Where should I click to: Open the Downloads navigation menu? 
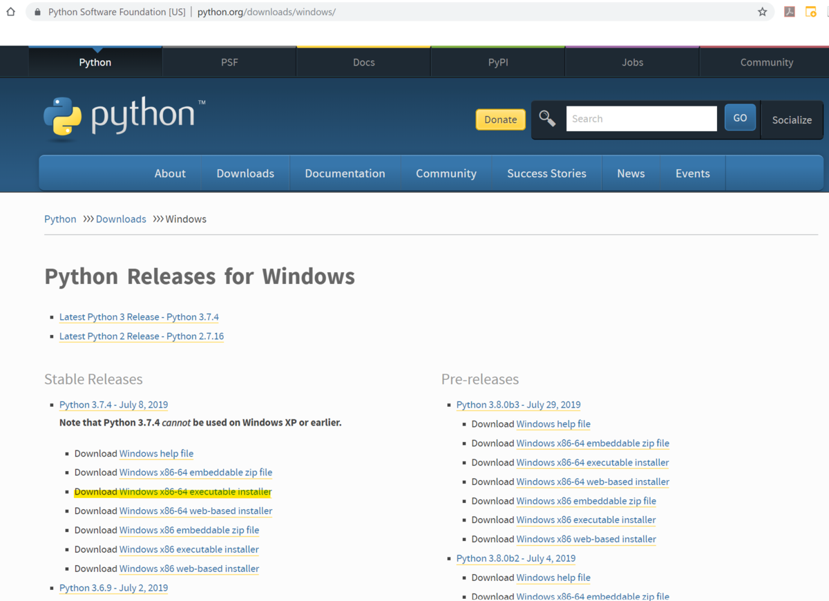(245, 173)
